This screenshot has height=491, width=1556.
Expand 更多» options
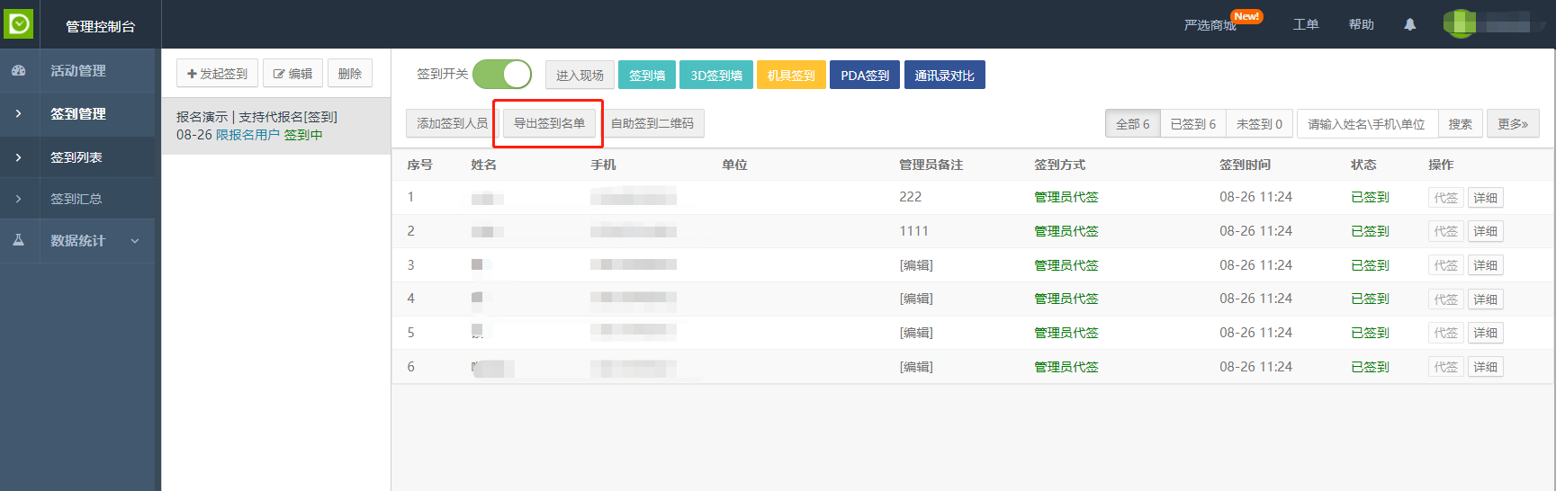[1512, 124]
